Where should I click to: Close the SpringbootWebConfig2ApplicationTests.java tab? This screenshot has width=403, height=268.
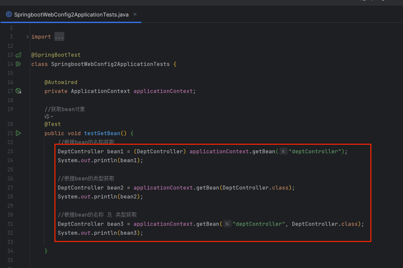click(135, 15)
